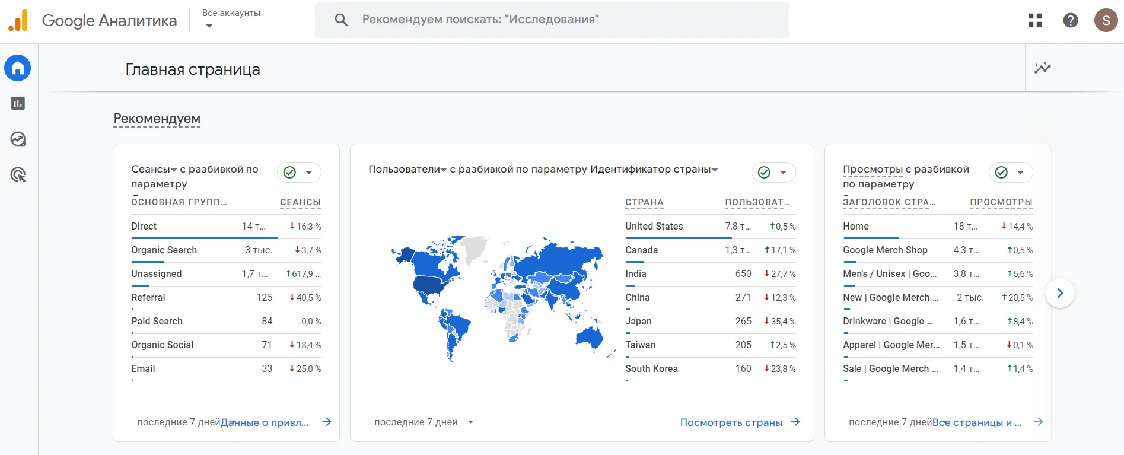This screenshot has width=1124, height=455.
Task: Select the China country row
Action: pos(711,298)
